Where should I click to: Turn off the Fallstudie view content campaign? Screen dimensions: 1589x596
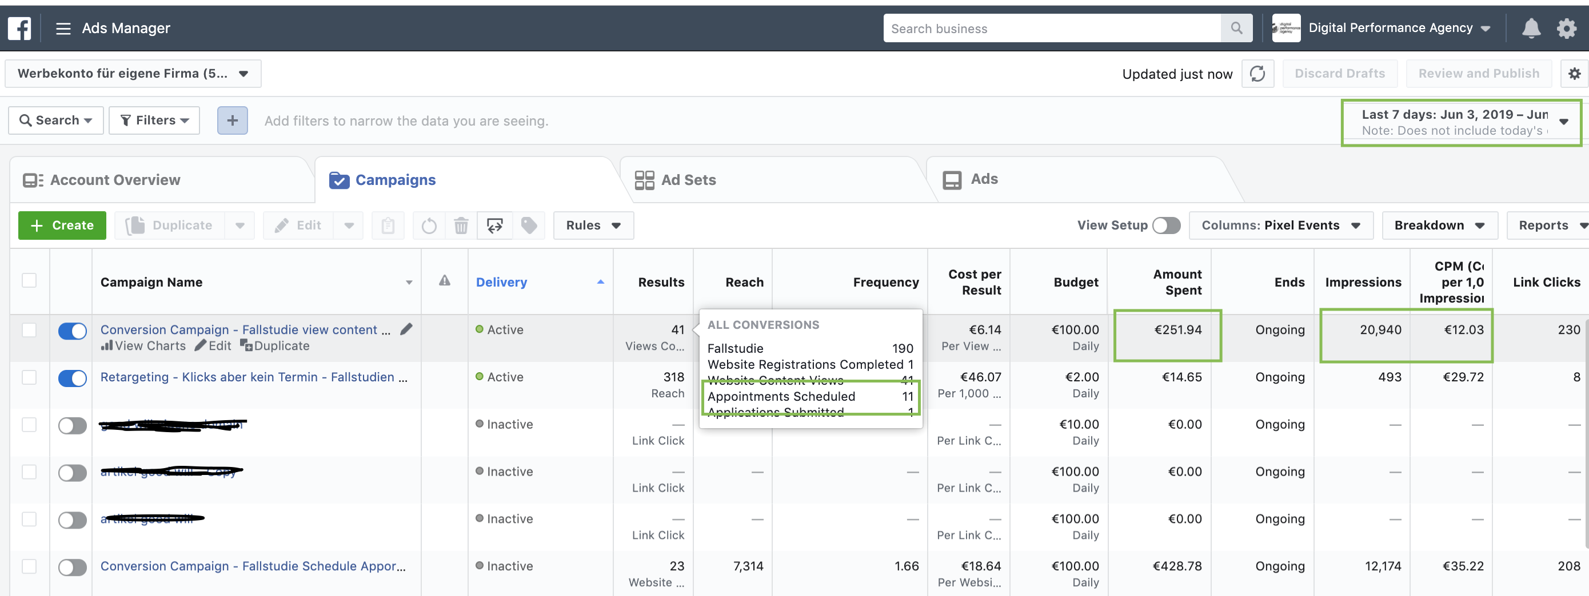pyautogui.click(x=72, y=331)
